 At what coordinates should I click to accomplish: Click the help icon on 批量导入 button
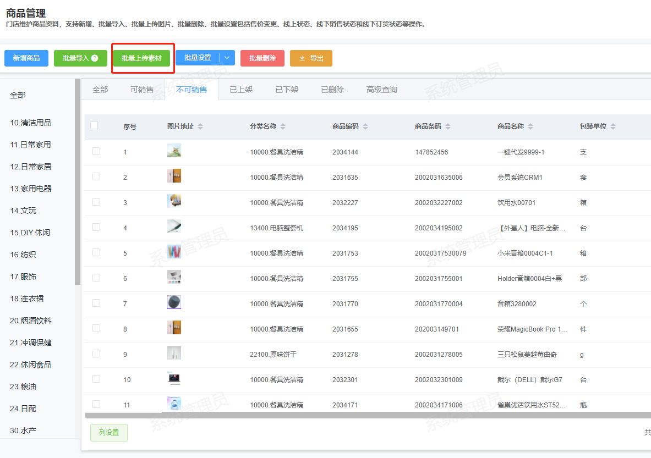click(x=95, y=58)
